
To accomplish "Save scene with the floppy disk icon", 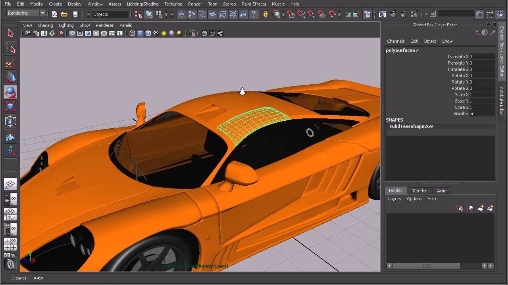I will [x=75, y=14].
